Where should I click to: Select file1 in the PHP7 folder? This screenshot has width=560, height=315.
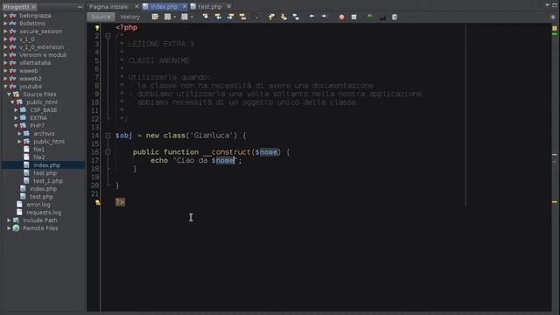pos(38,150)
